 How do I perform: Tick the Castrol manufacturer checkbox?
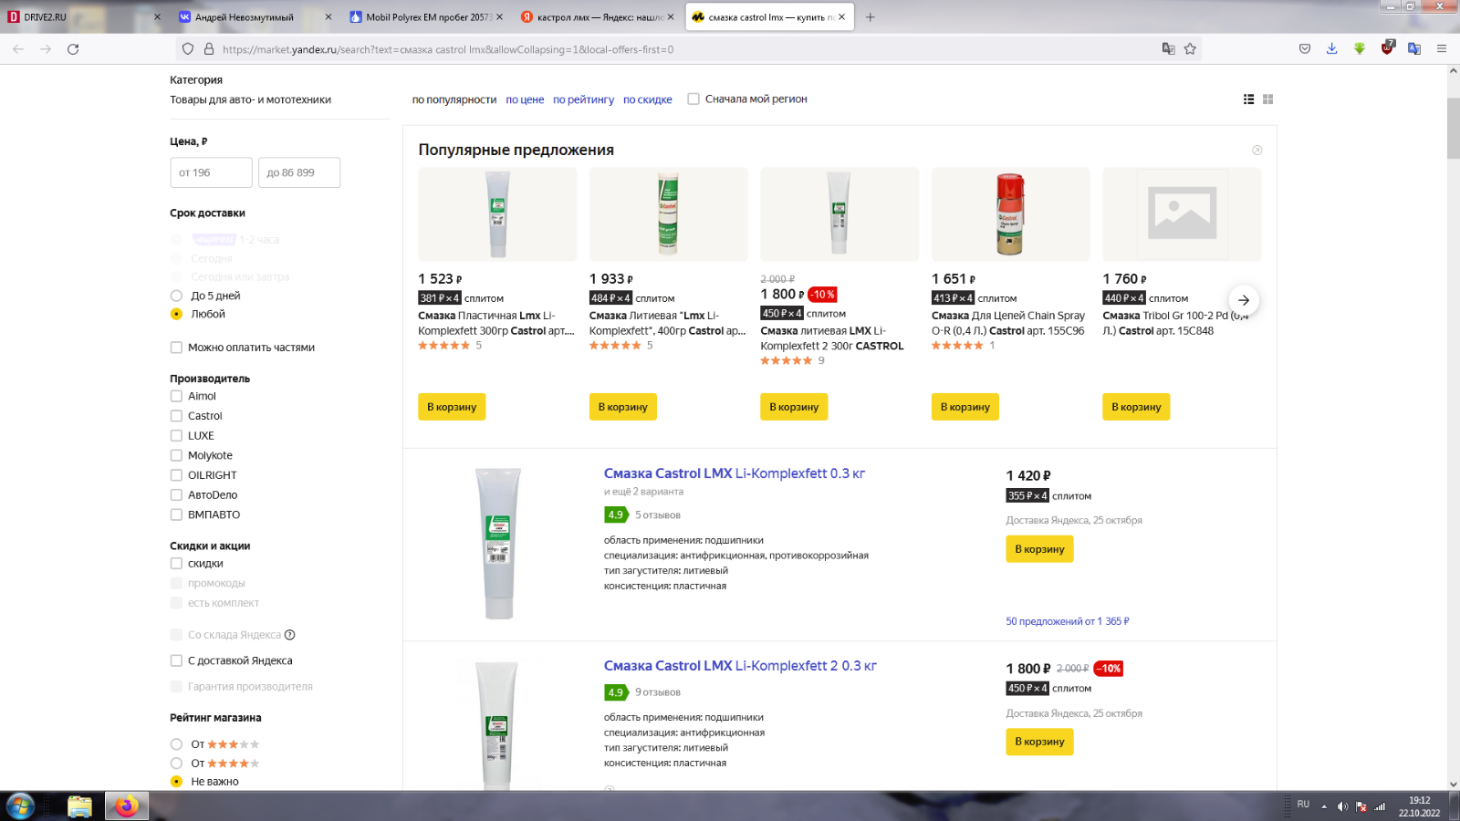[176, 416]
